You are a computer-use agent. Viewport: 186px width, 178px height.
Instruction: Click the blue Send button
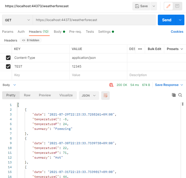pos(167,20)
